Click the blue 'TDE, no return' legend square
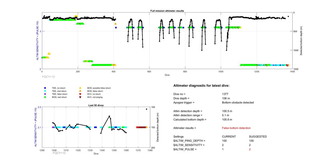 (45, 88)
